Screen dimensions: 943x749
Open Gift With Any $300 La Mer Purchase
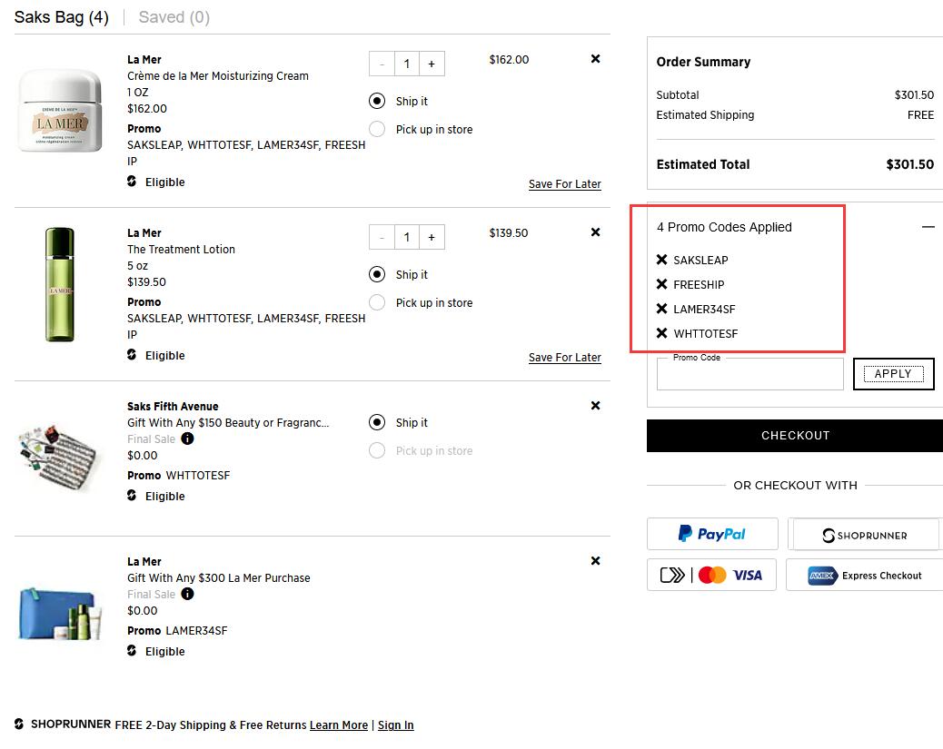click(x=219, y=577)
